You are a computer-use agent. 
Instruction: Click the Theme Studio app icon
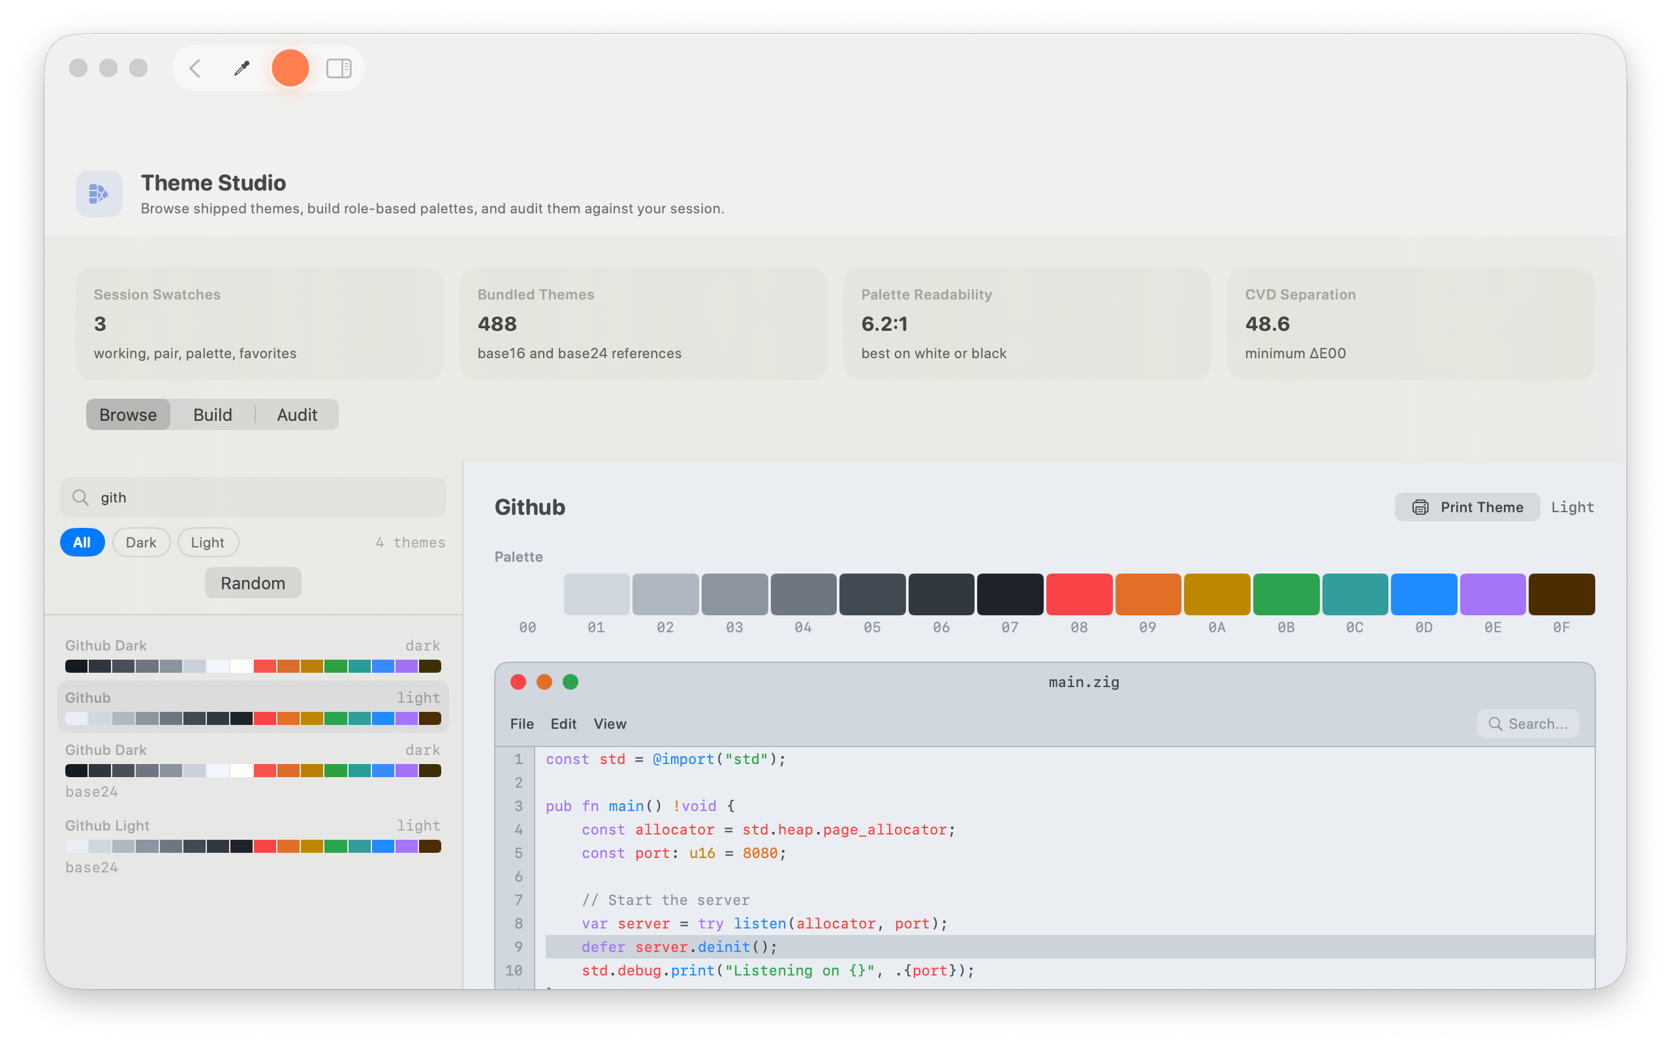coord(99,194)
